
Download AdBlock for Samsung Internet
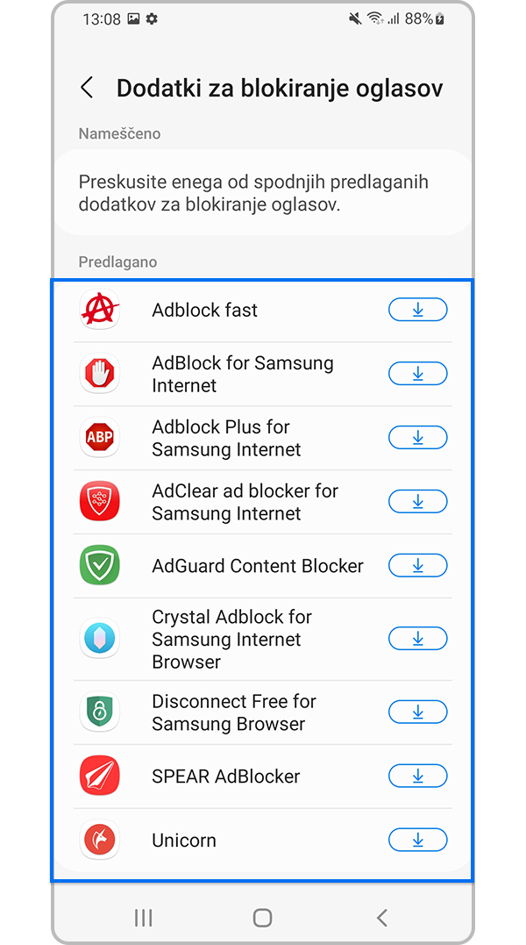[417, 374]
